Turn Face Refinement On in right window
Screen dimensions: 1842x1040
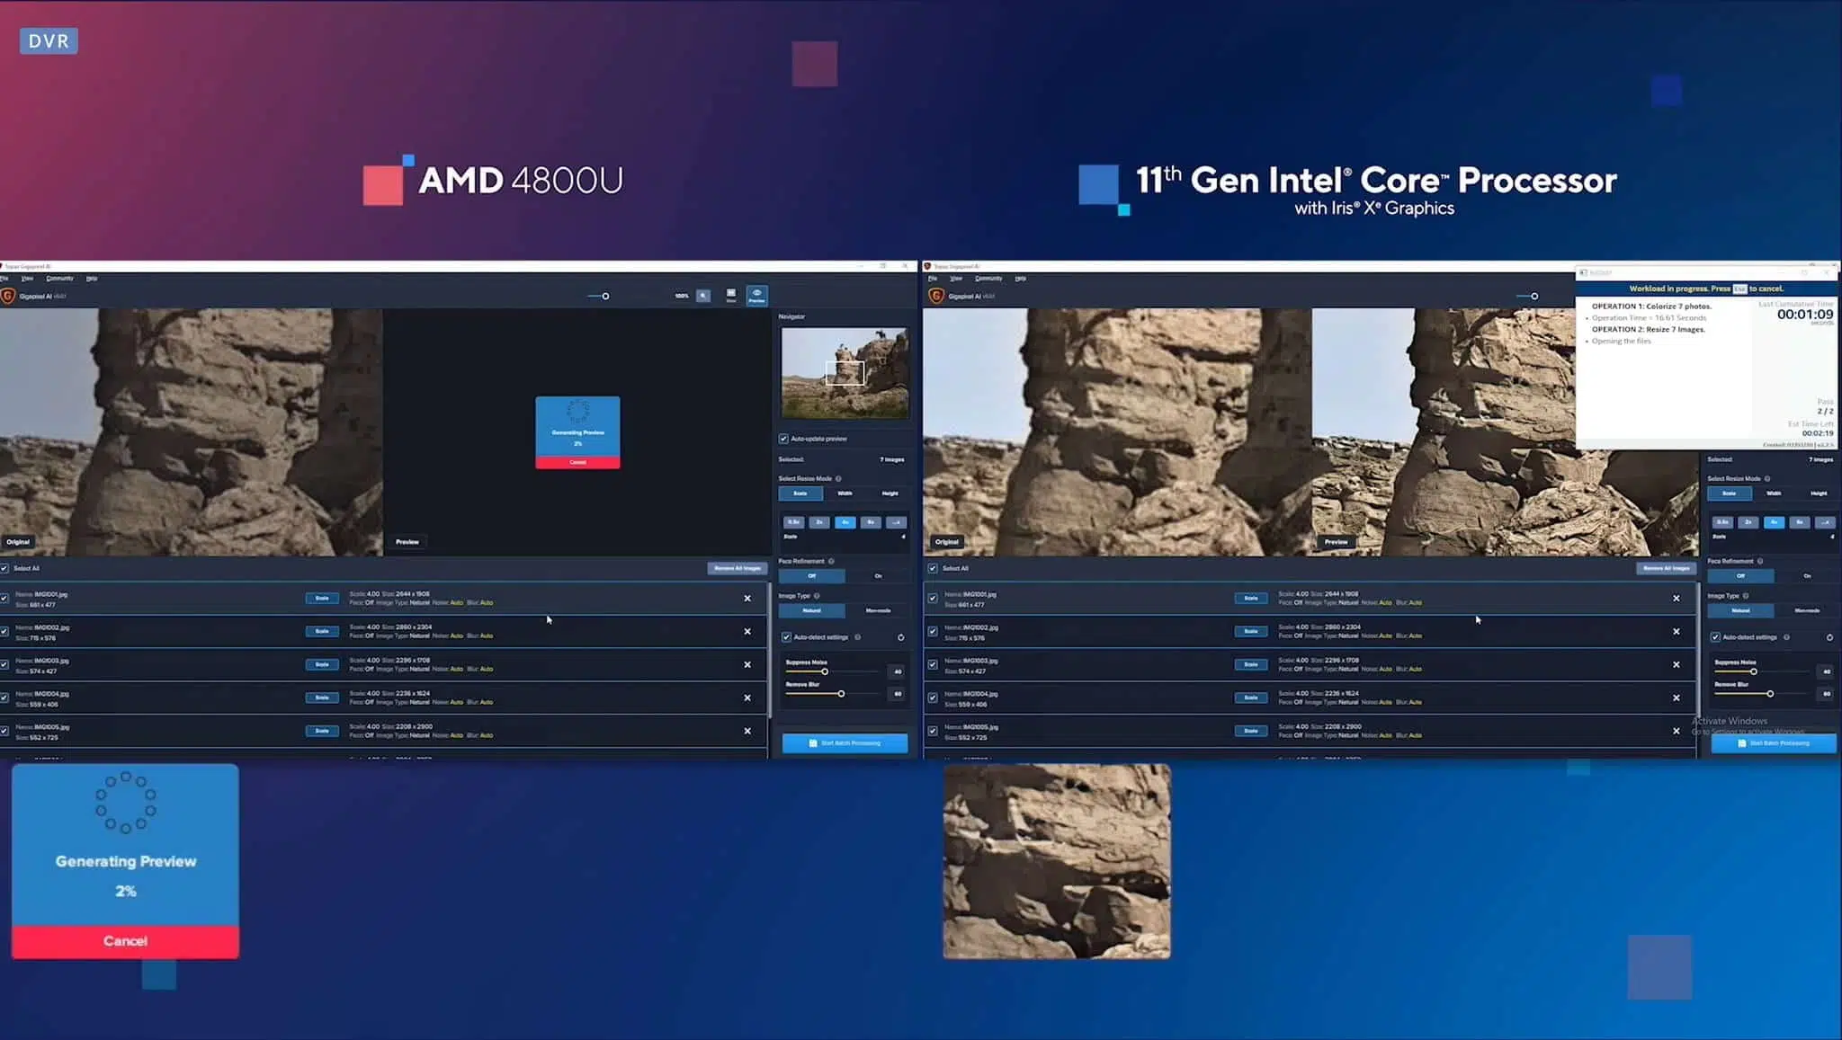[1807, 576]
